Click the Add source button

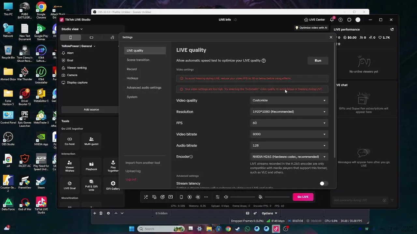[x=91, y=110]
